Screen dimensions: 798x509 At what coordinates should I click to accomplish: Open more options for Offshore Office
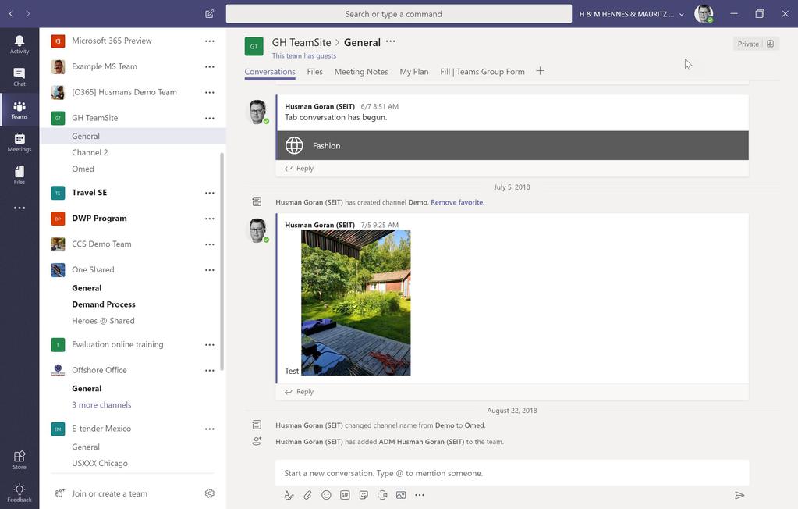[210, 370]
